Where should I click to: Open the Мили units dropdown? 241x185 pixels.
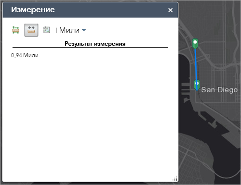pyautogui.click(x=72, y=30)
